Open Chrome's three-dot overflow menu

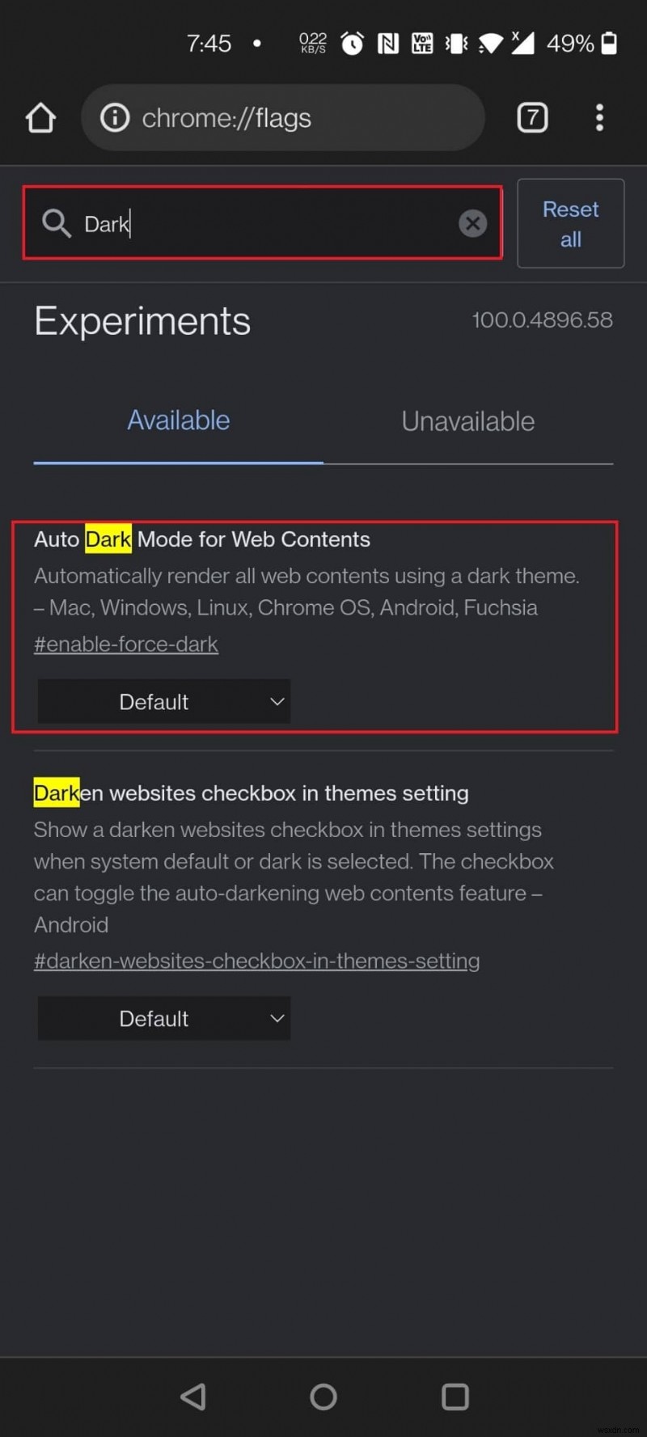point(599,117)
